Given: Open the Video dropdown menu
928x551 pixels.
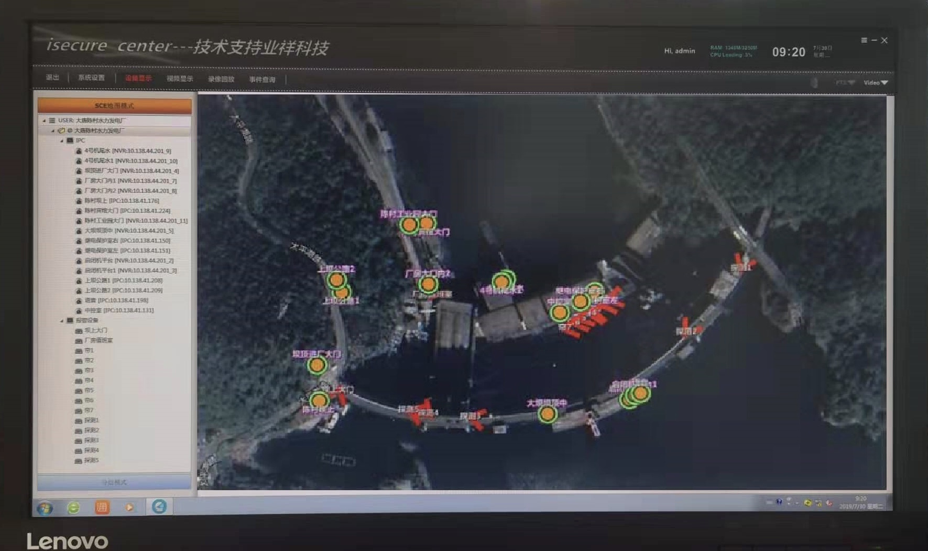Looking at the screenshot, I should (x=876, y=83).
